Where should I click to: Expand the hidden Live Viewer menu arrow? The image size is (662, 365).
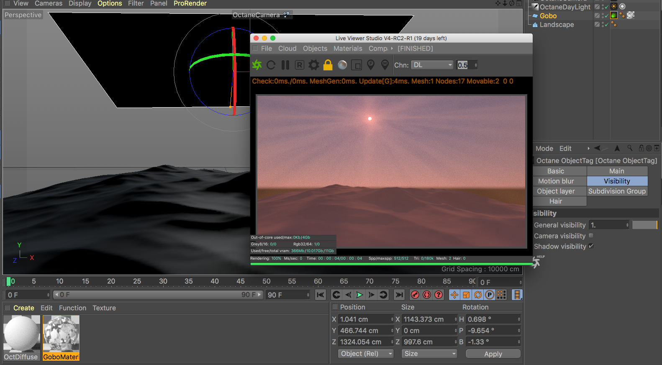392,49
